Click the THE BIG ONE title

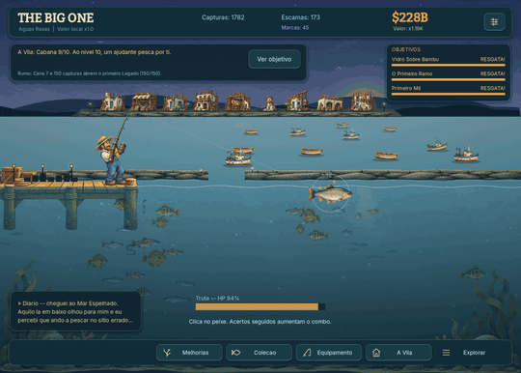click(56, 17)
